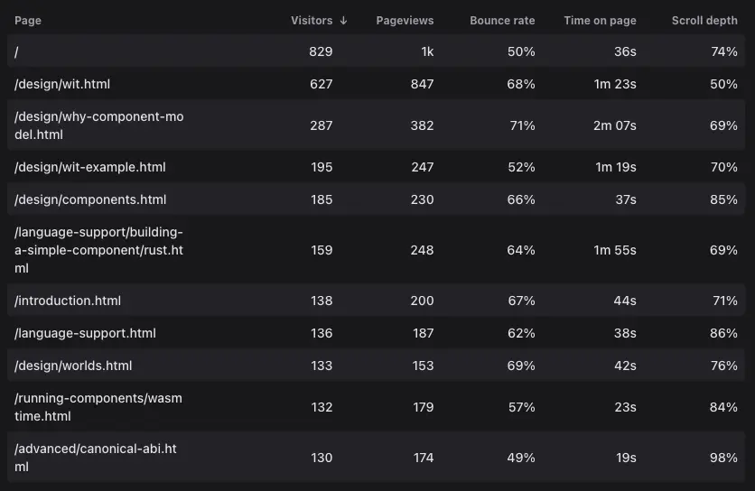Select the 248 pageviews cell
This screenshot has height=491, width=755.
coord(422,250)
